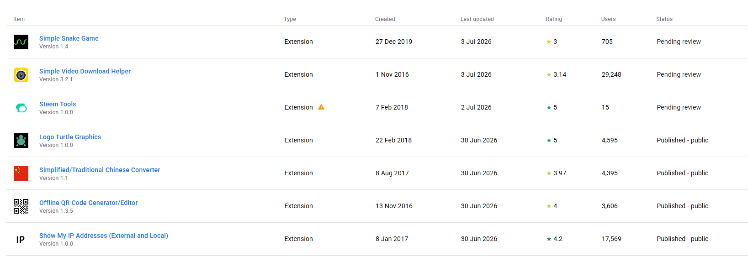The image size is (748, 257).
Task: Click the Users column header
Action: pyautogui.click(x=608, y=19)
